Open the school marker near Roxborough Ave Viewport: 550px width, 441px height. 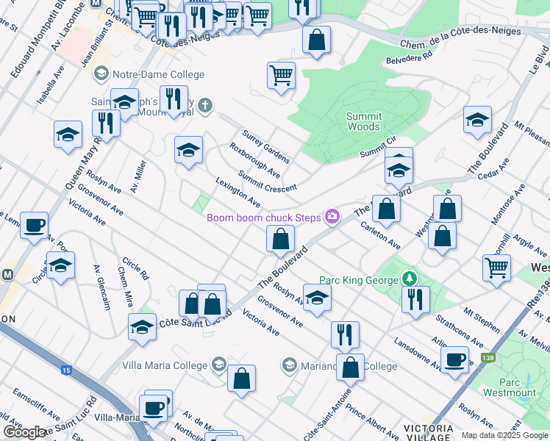click(188, 149)
